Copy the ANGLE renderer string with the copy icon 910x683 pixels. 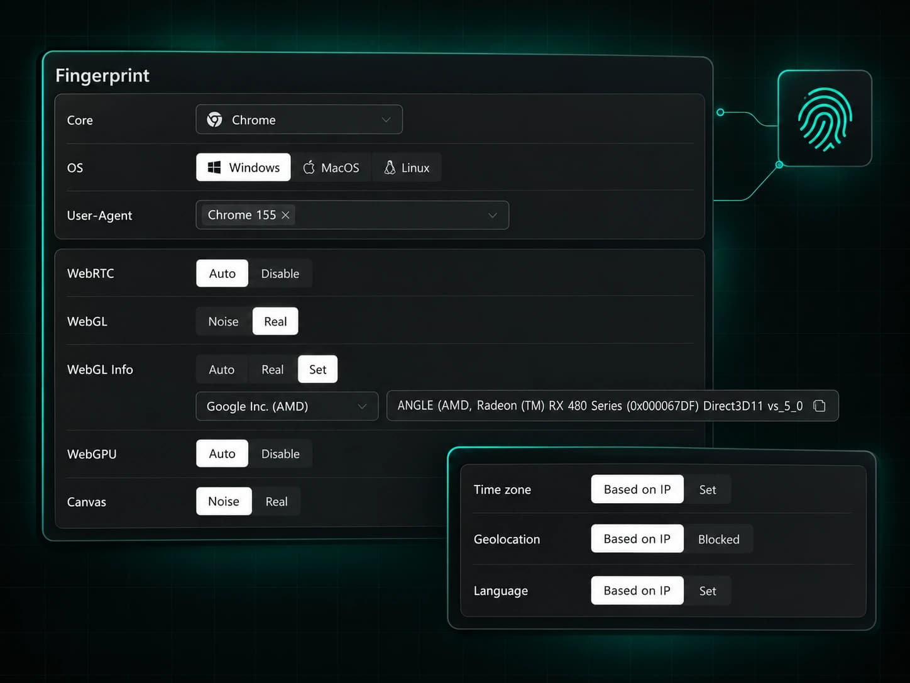(x=820, y=406)
